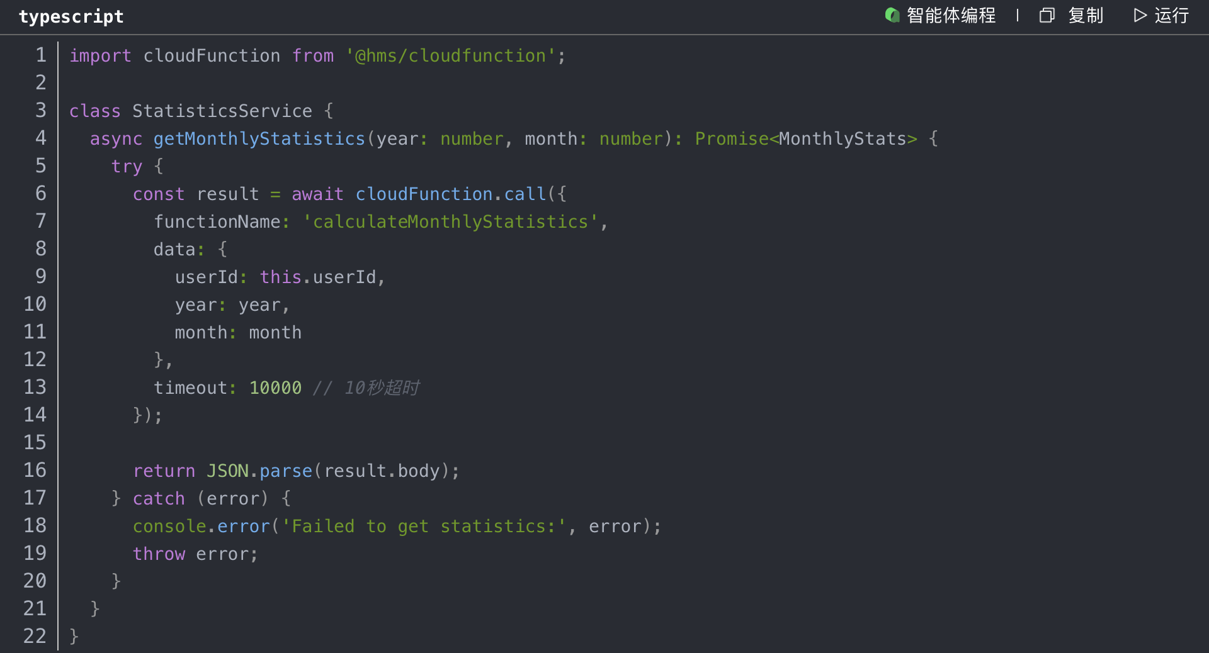Click the 运行 run text label

click(x=1171, y=15)
